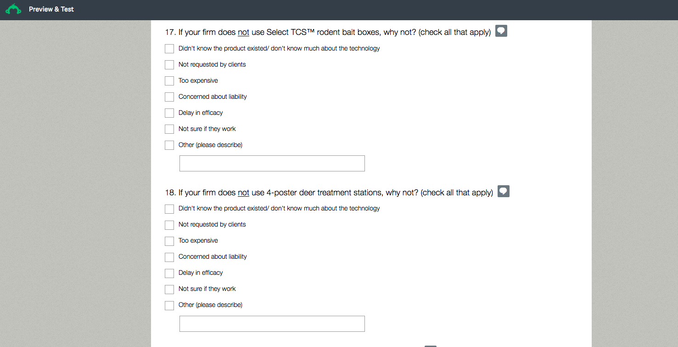Tick "Not requested by clients" under question 18
The height and width of the screenshot is (347, 678).
click(x=169, y=225)
